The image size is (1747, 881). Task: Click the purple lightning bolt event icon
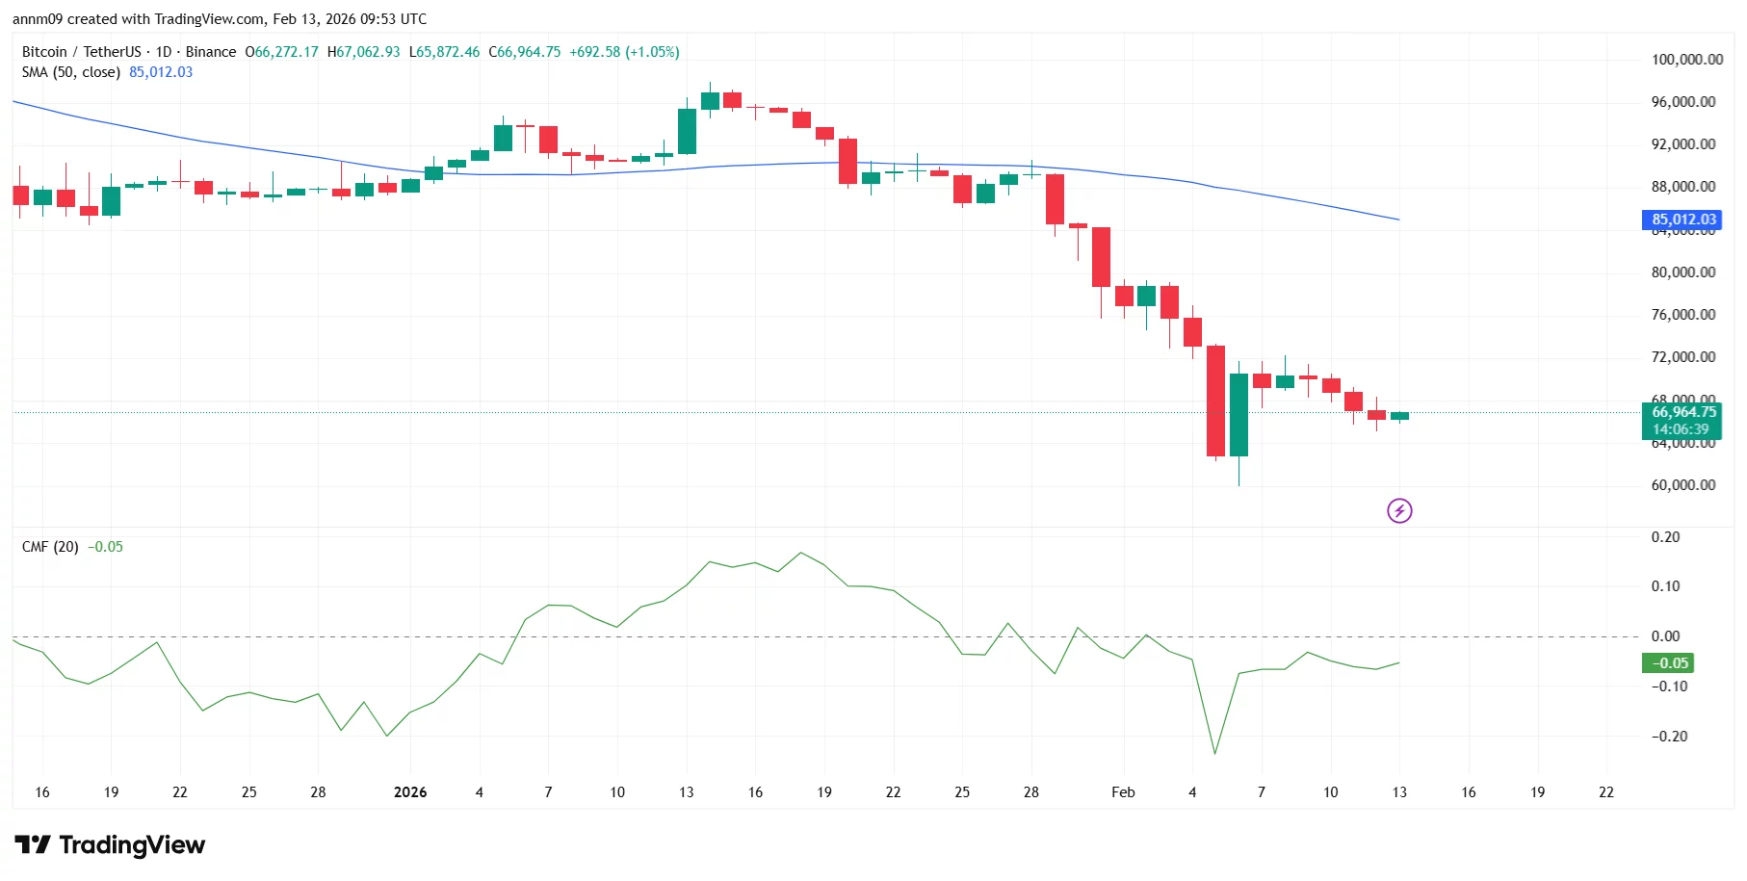click(1399, 510)
